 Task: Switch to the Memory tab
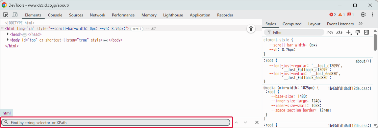click(x=149, y=15)
